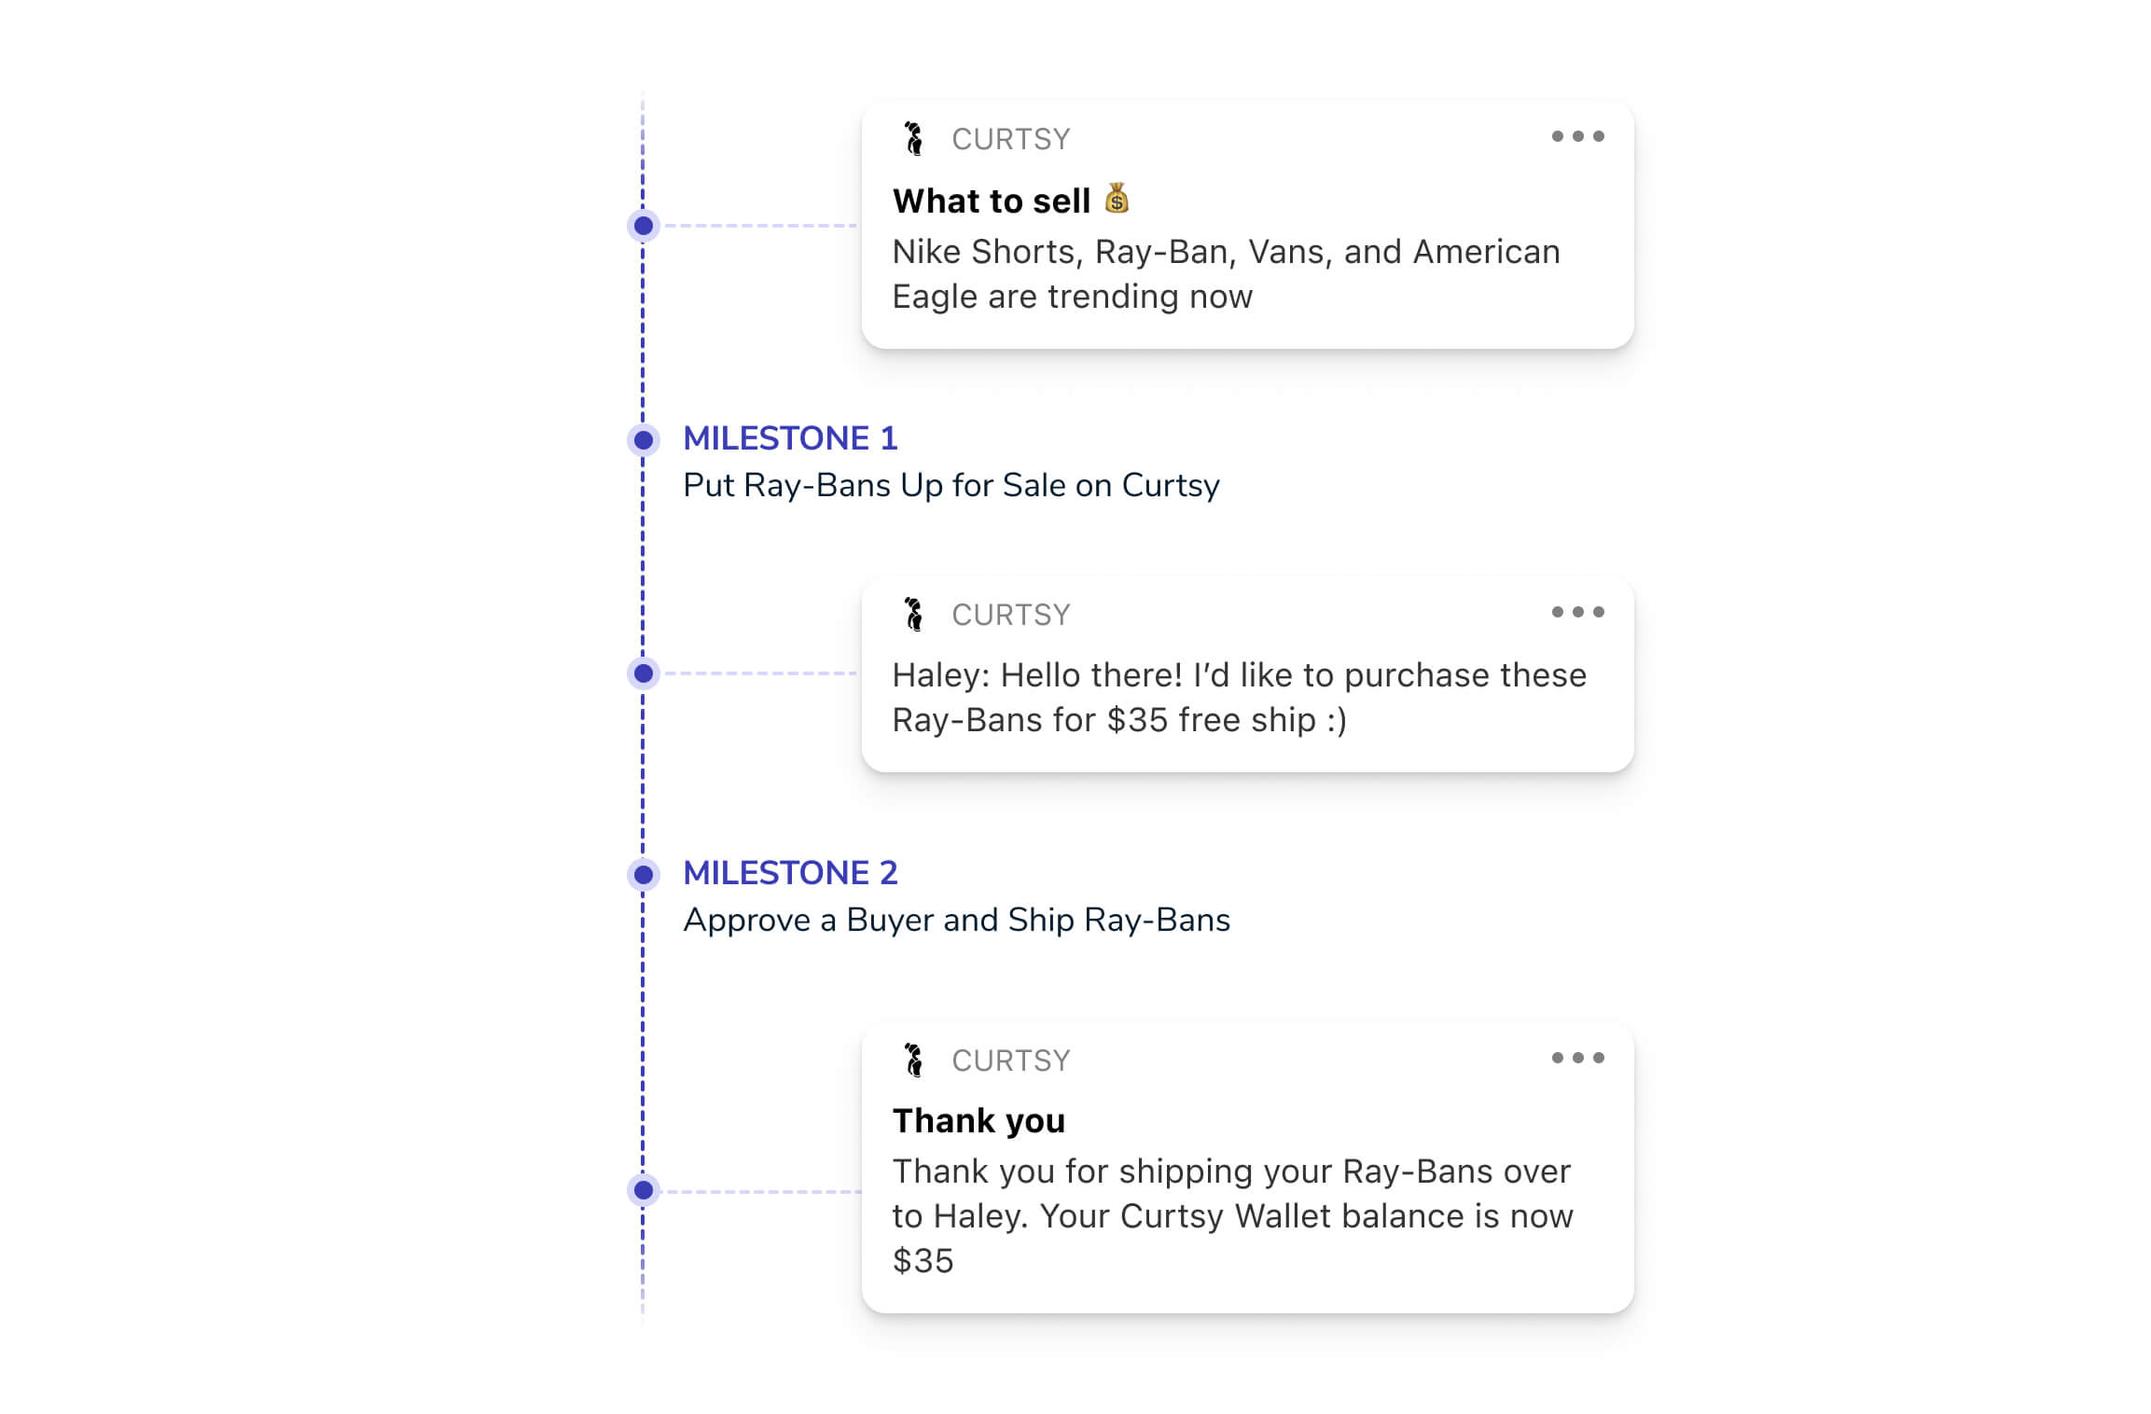Click Put Ray-Bans Up for Sale text
The height and width of the screenshot is (1414, 2151).
[x=951, y=485]
